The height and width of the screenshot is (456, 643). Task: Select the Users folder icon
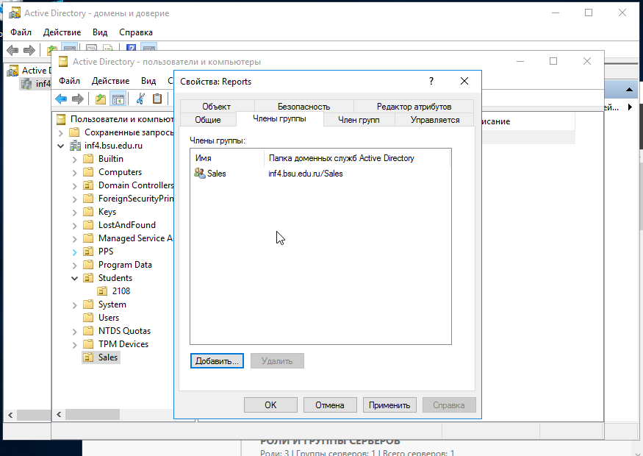88,318
